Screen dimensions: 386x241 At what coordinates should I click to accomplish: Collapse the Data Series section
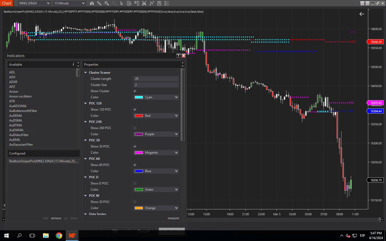pyautogui.click(x=85, y=214)
